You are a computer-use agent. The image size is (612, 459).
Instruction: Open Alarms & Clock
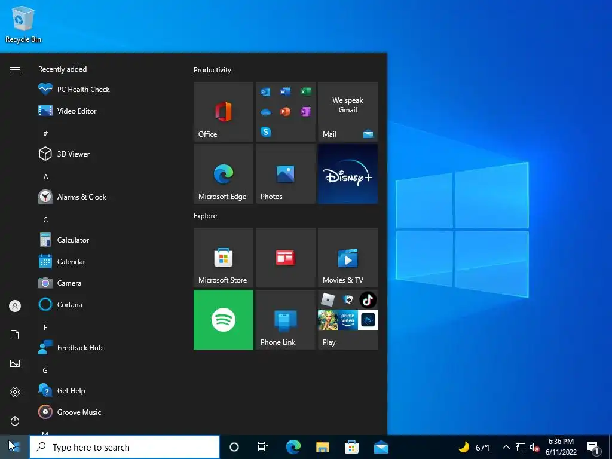click(x=72, y=197)
